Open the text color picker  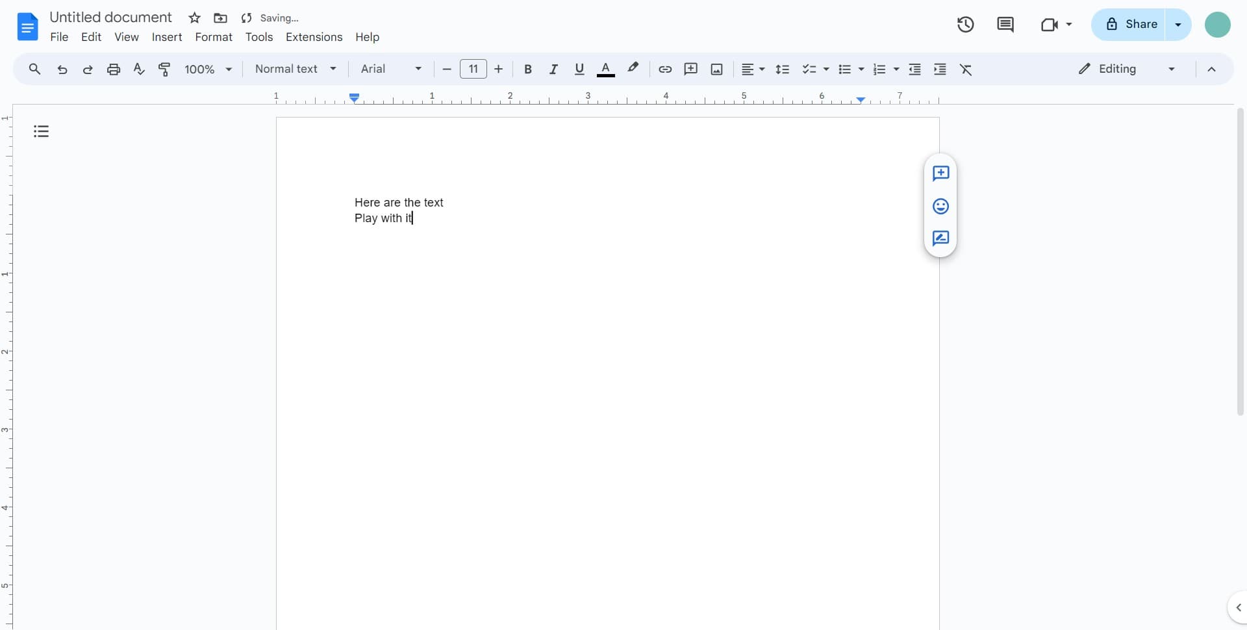(x=605, y=69)
